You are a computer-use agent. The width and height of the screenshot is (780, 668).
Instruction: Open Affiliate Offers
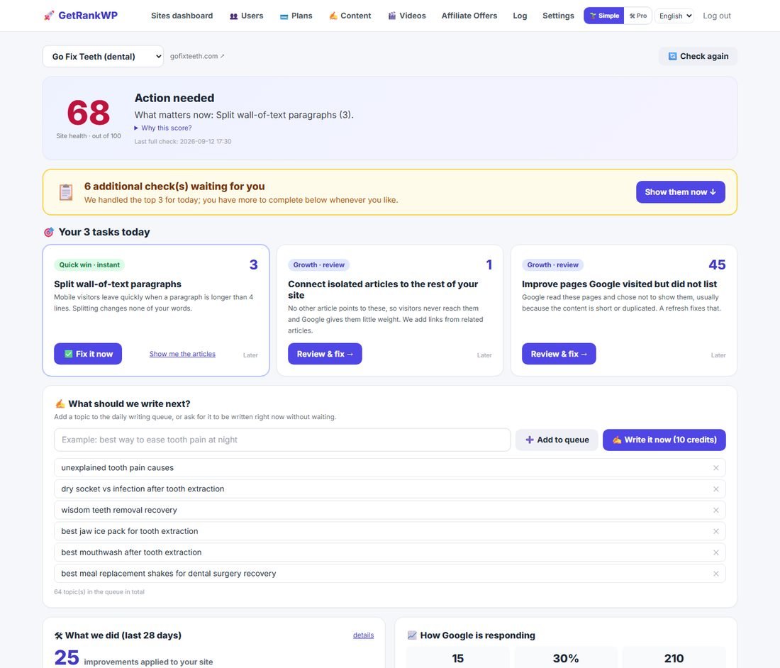point(469,16)
